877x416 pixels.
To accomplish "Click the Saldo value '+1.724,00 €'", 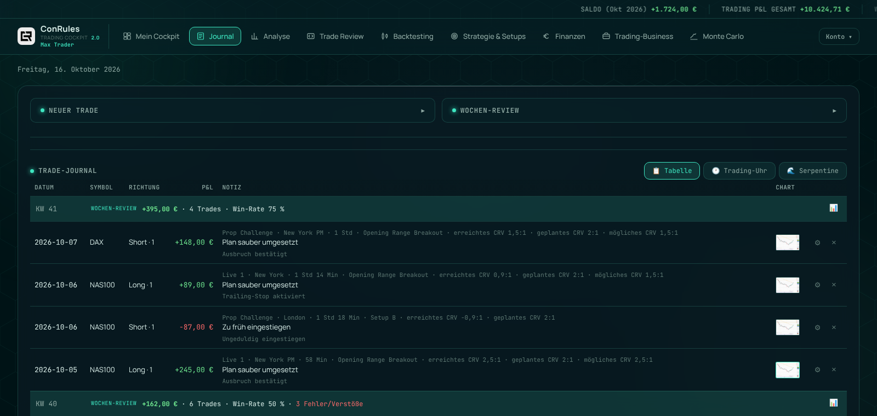I will pyautogui.click(x=674, y=9).
